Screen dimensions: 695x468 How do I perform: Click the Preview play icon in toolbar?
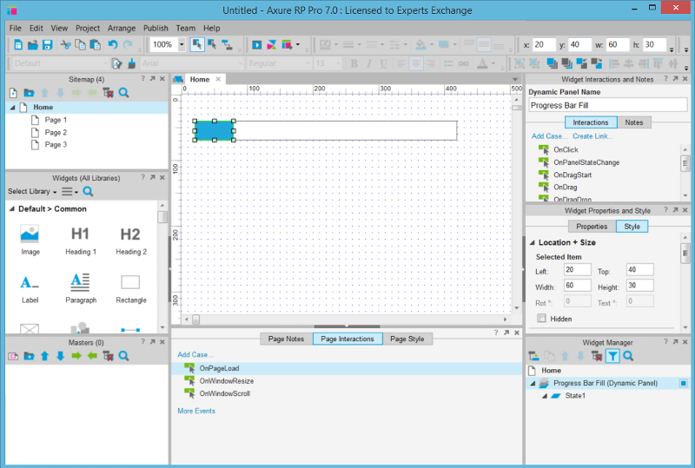pos(257,44)
